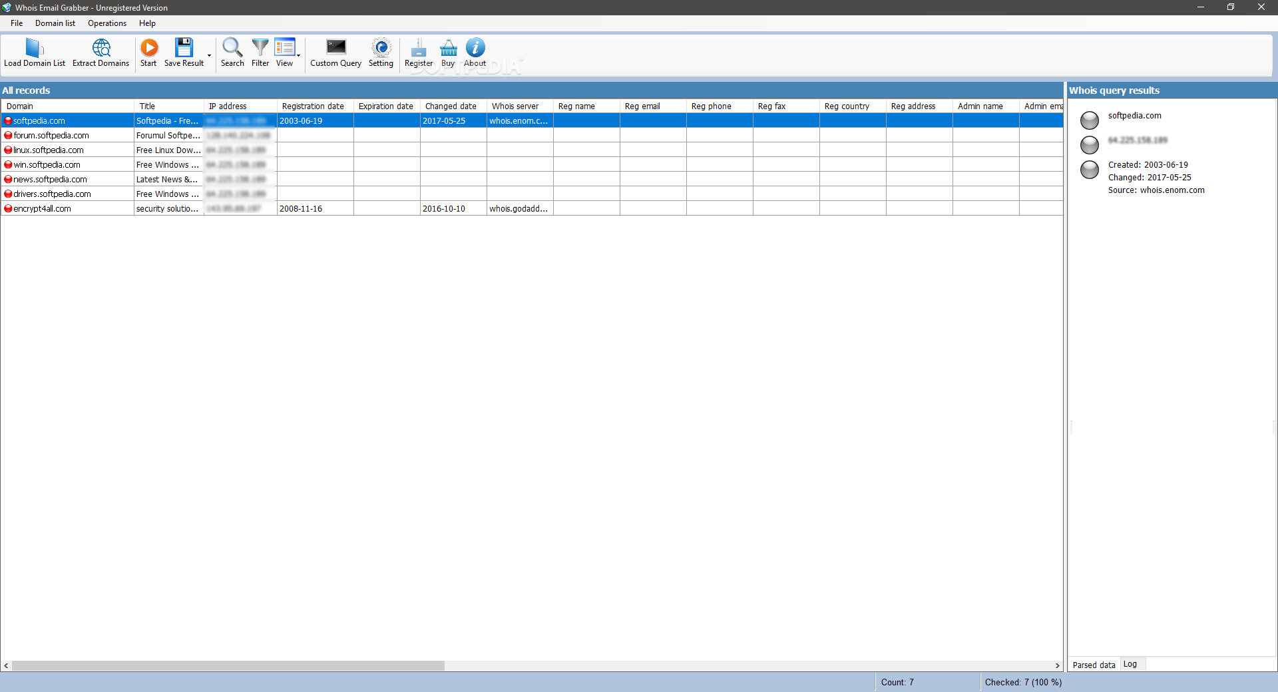1278x692 pixels.
Task: Expand View dropdown arrow
Action: point(298,55)
